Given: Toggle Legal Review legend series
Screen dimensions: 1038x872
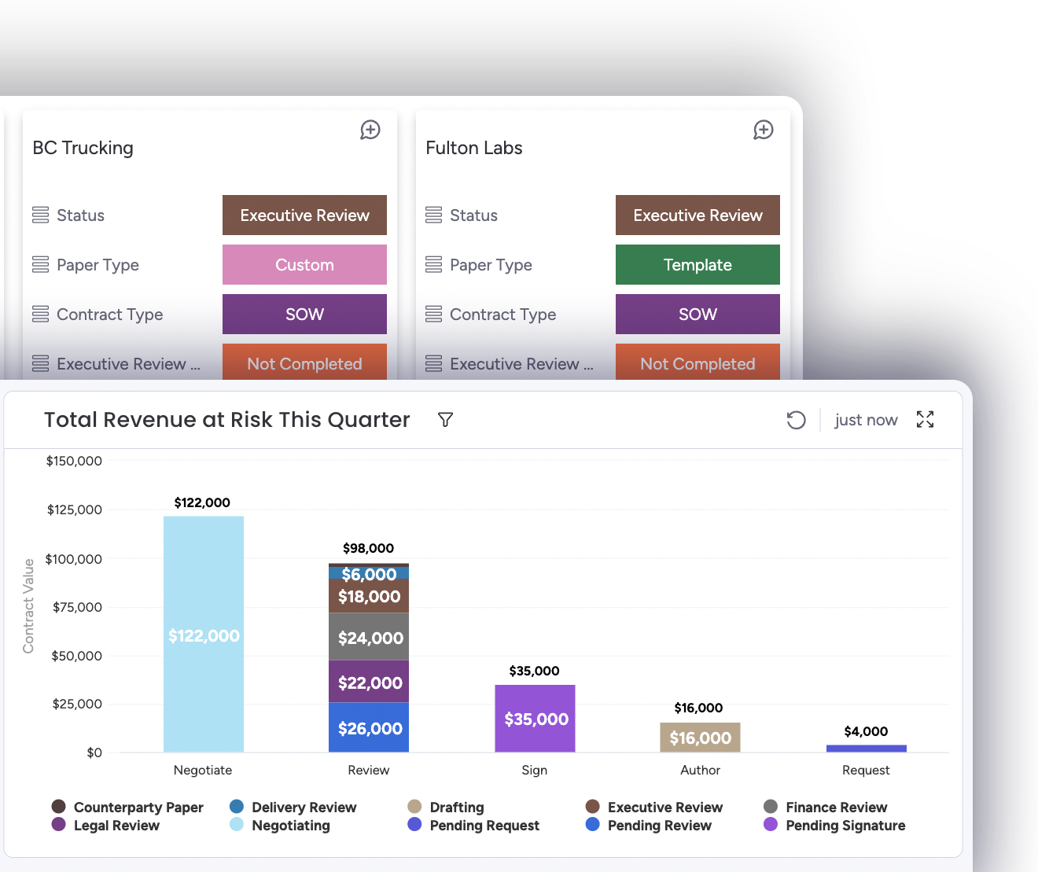Looking at the screenshot, I should coord(105,826).
